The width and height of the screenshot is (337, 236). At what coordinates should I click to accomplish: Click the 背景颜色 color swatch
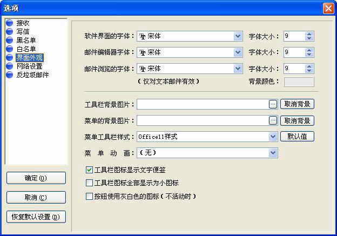click(299, 82)
